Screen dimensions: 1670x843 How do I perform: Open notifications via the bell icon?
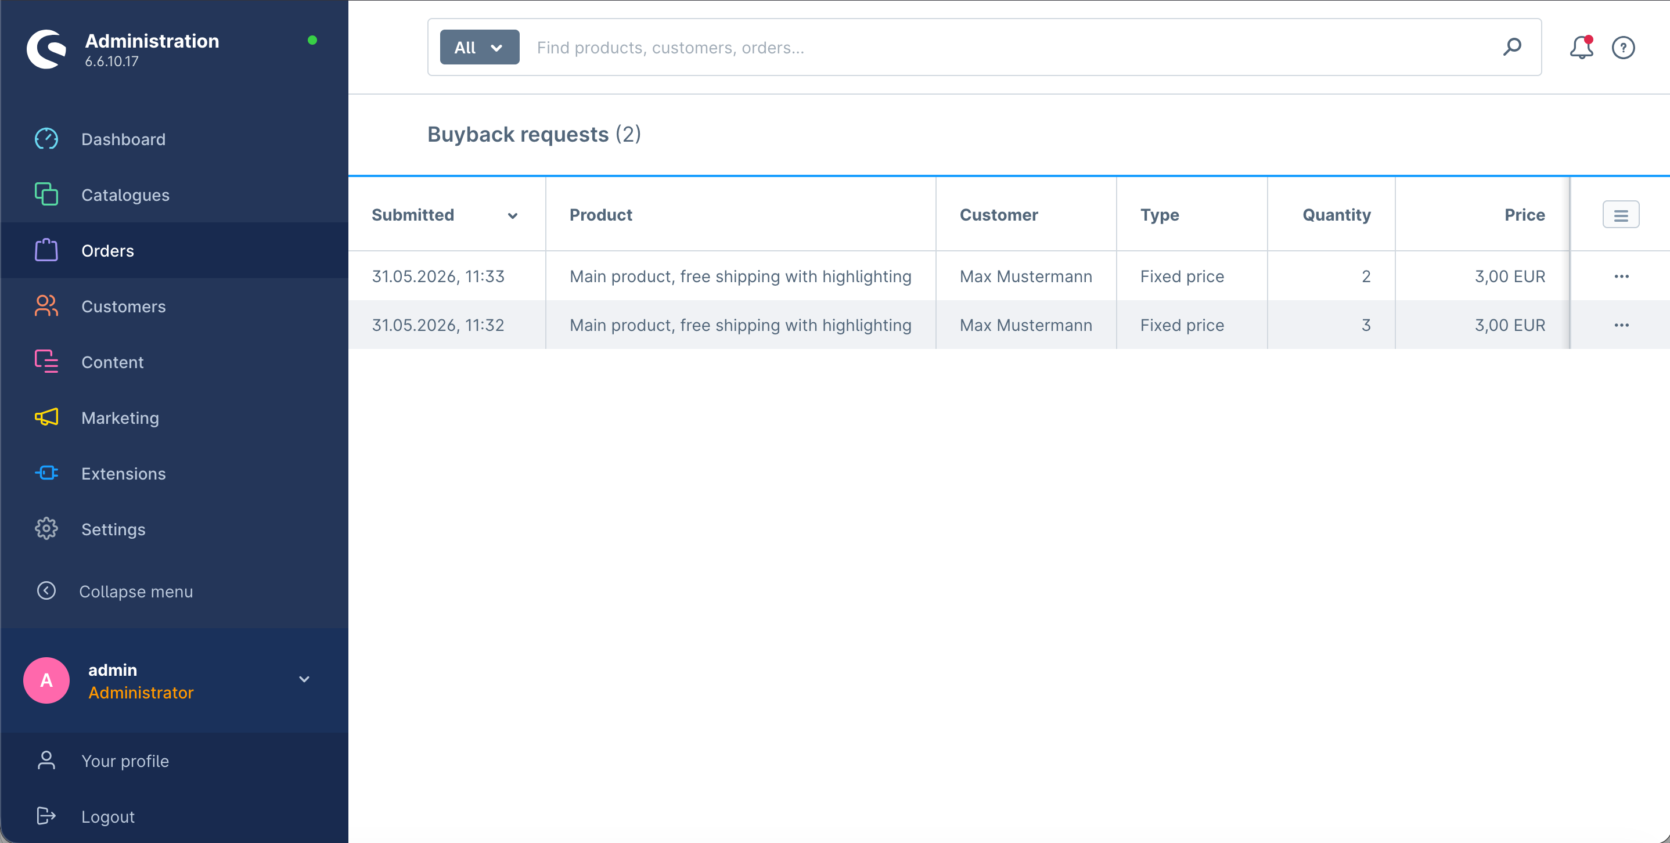1582,47
